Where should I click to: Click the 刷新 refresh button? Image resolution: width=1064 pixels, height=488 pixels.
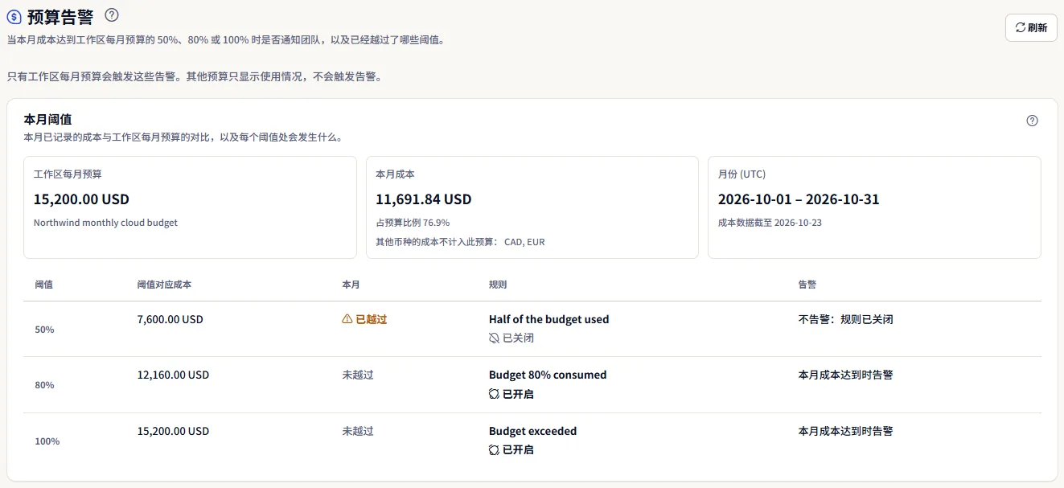pyautogui.click(x=1031, y=27)
